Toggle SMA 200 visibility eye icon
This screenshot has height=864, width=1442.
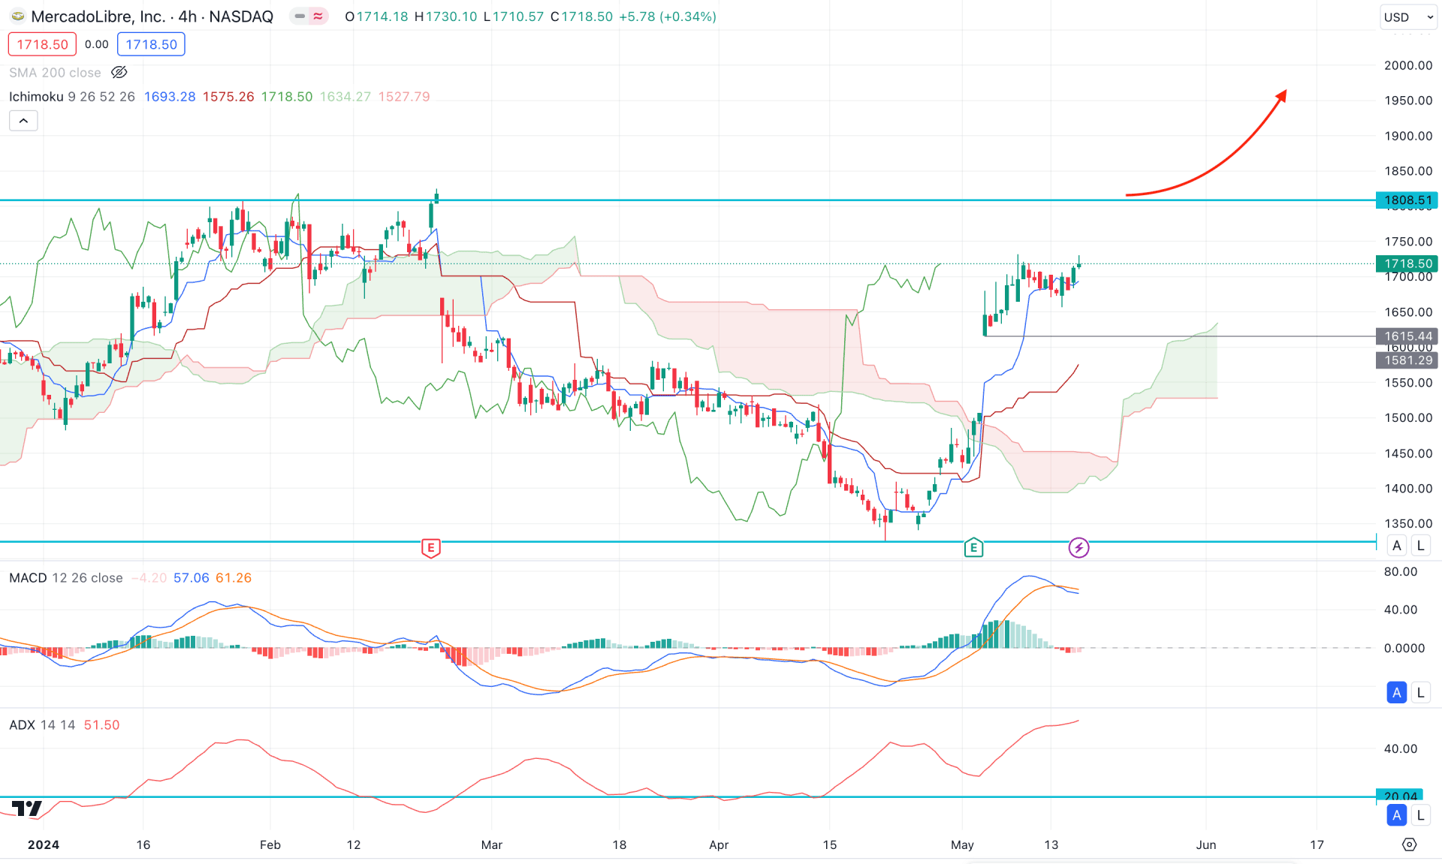pos(119,73)
